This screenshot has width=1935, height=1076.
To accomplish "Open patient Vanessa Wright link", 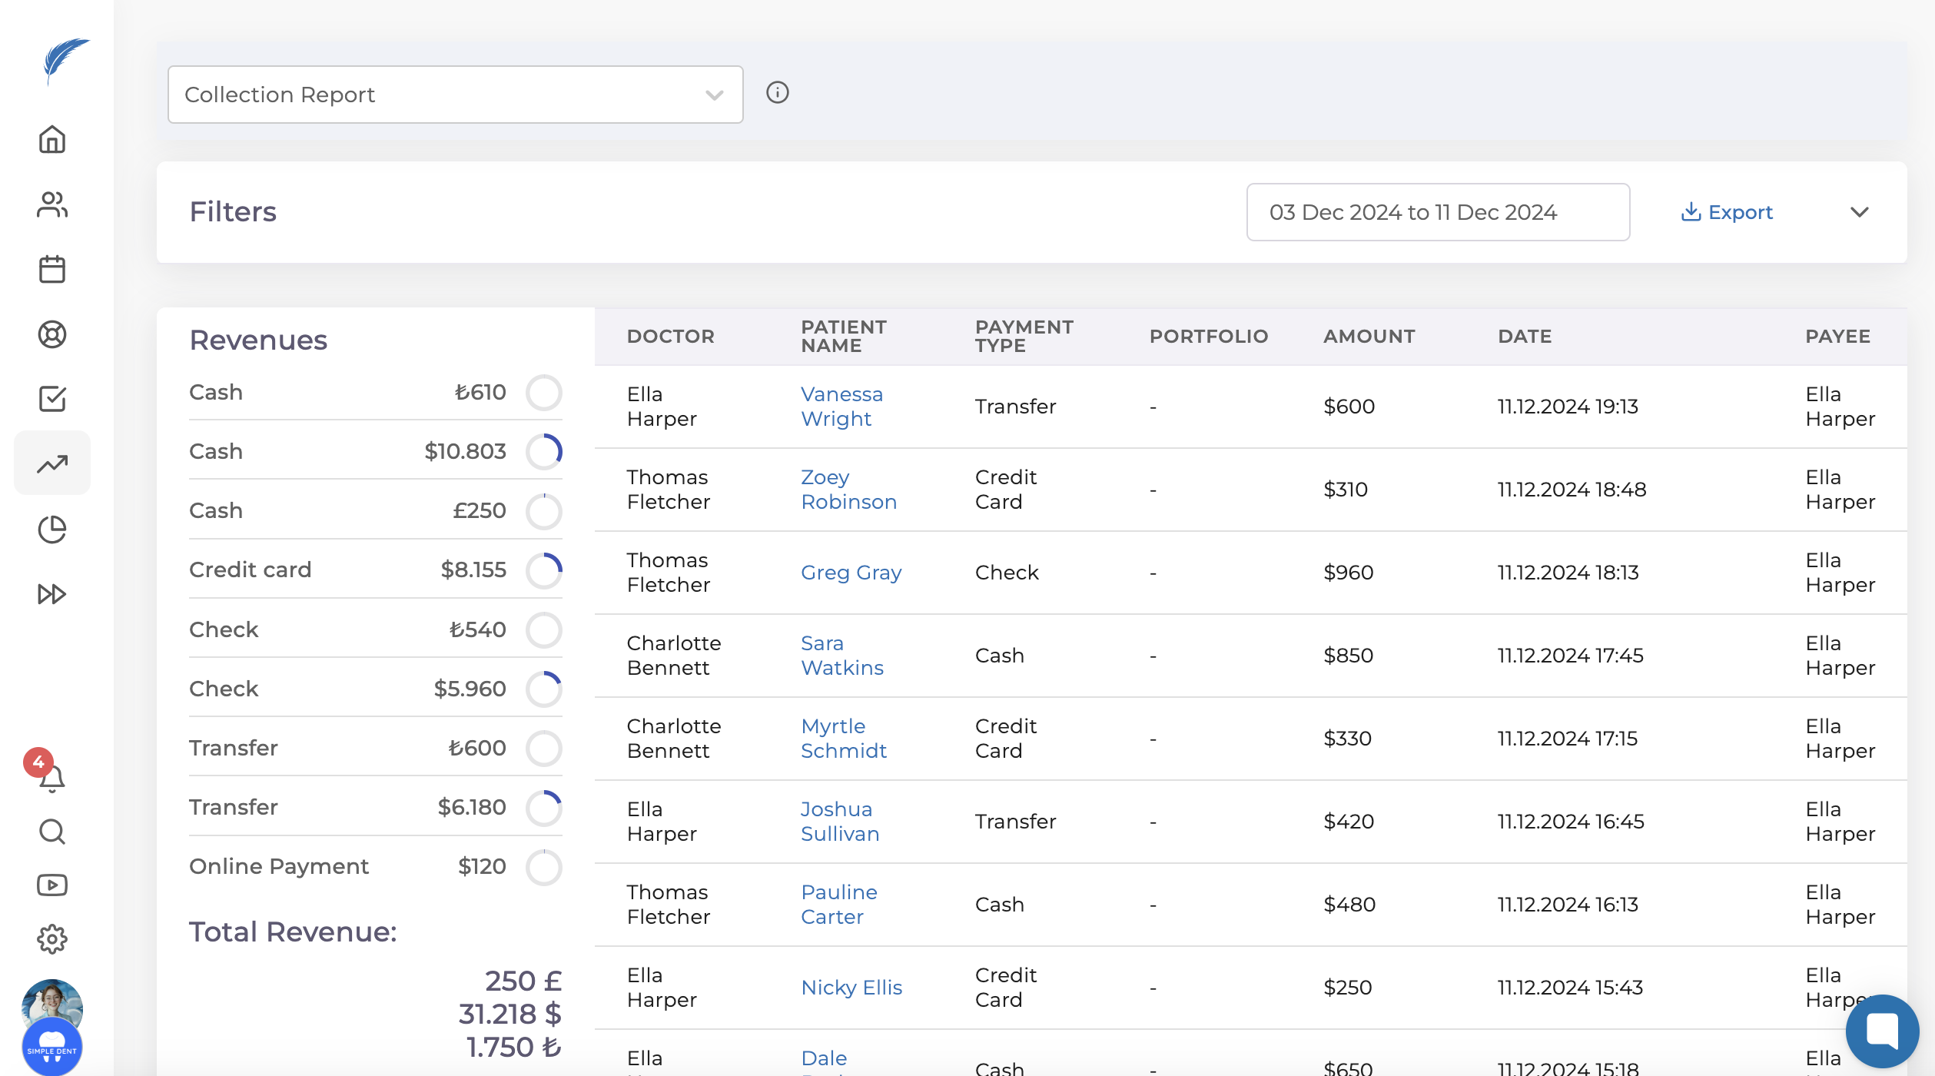I will tap(841, 407).
